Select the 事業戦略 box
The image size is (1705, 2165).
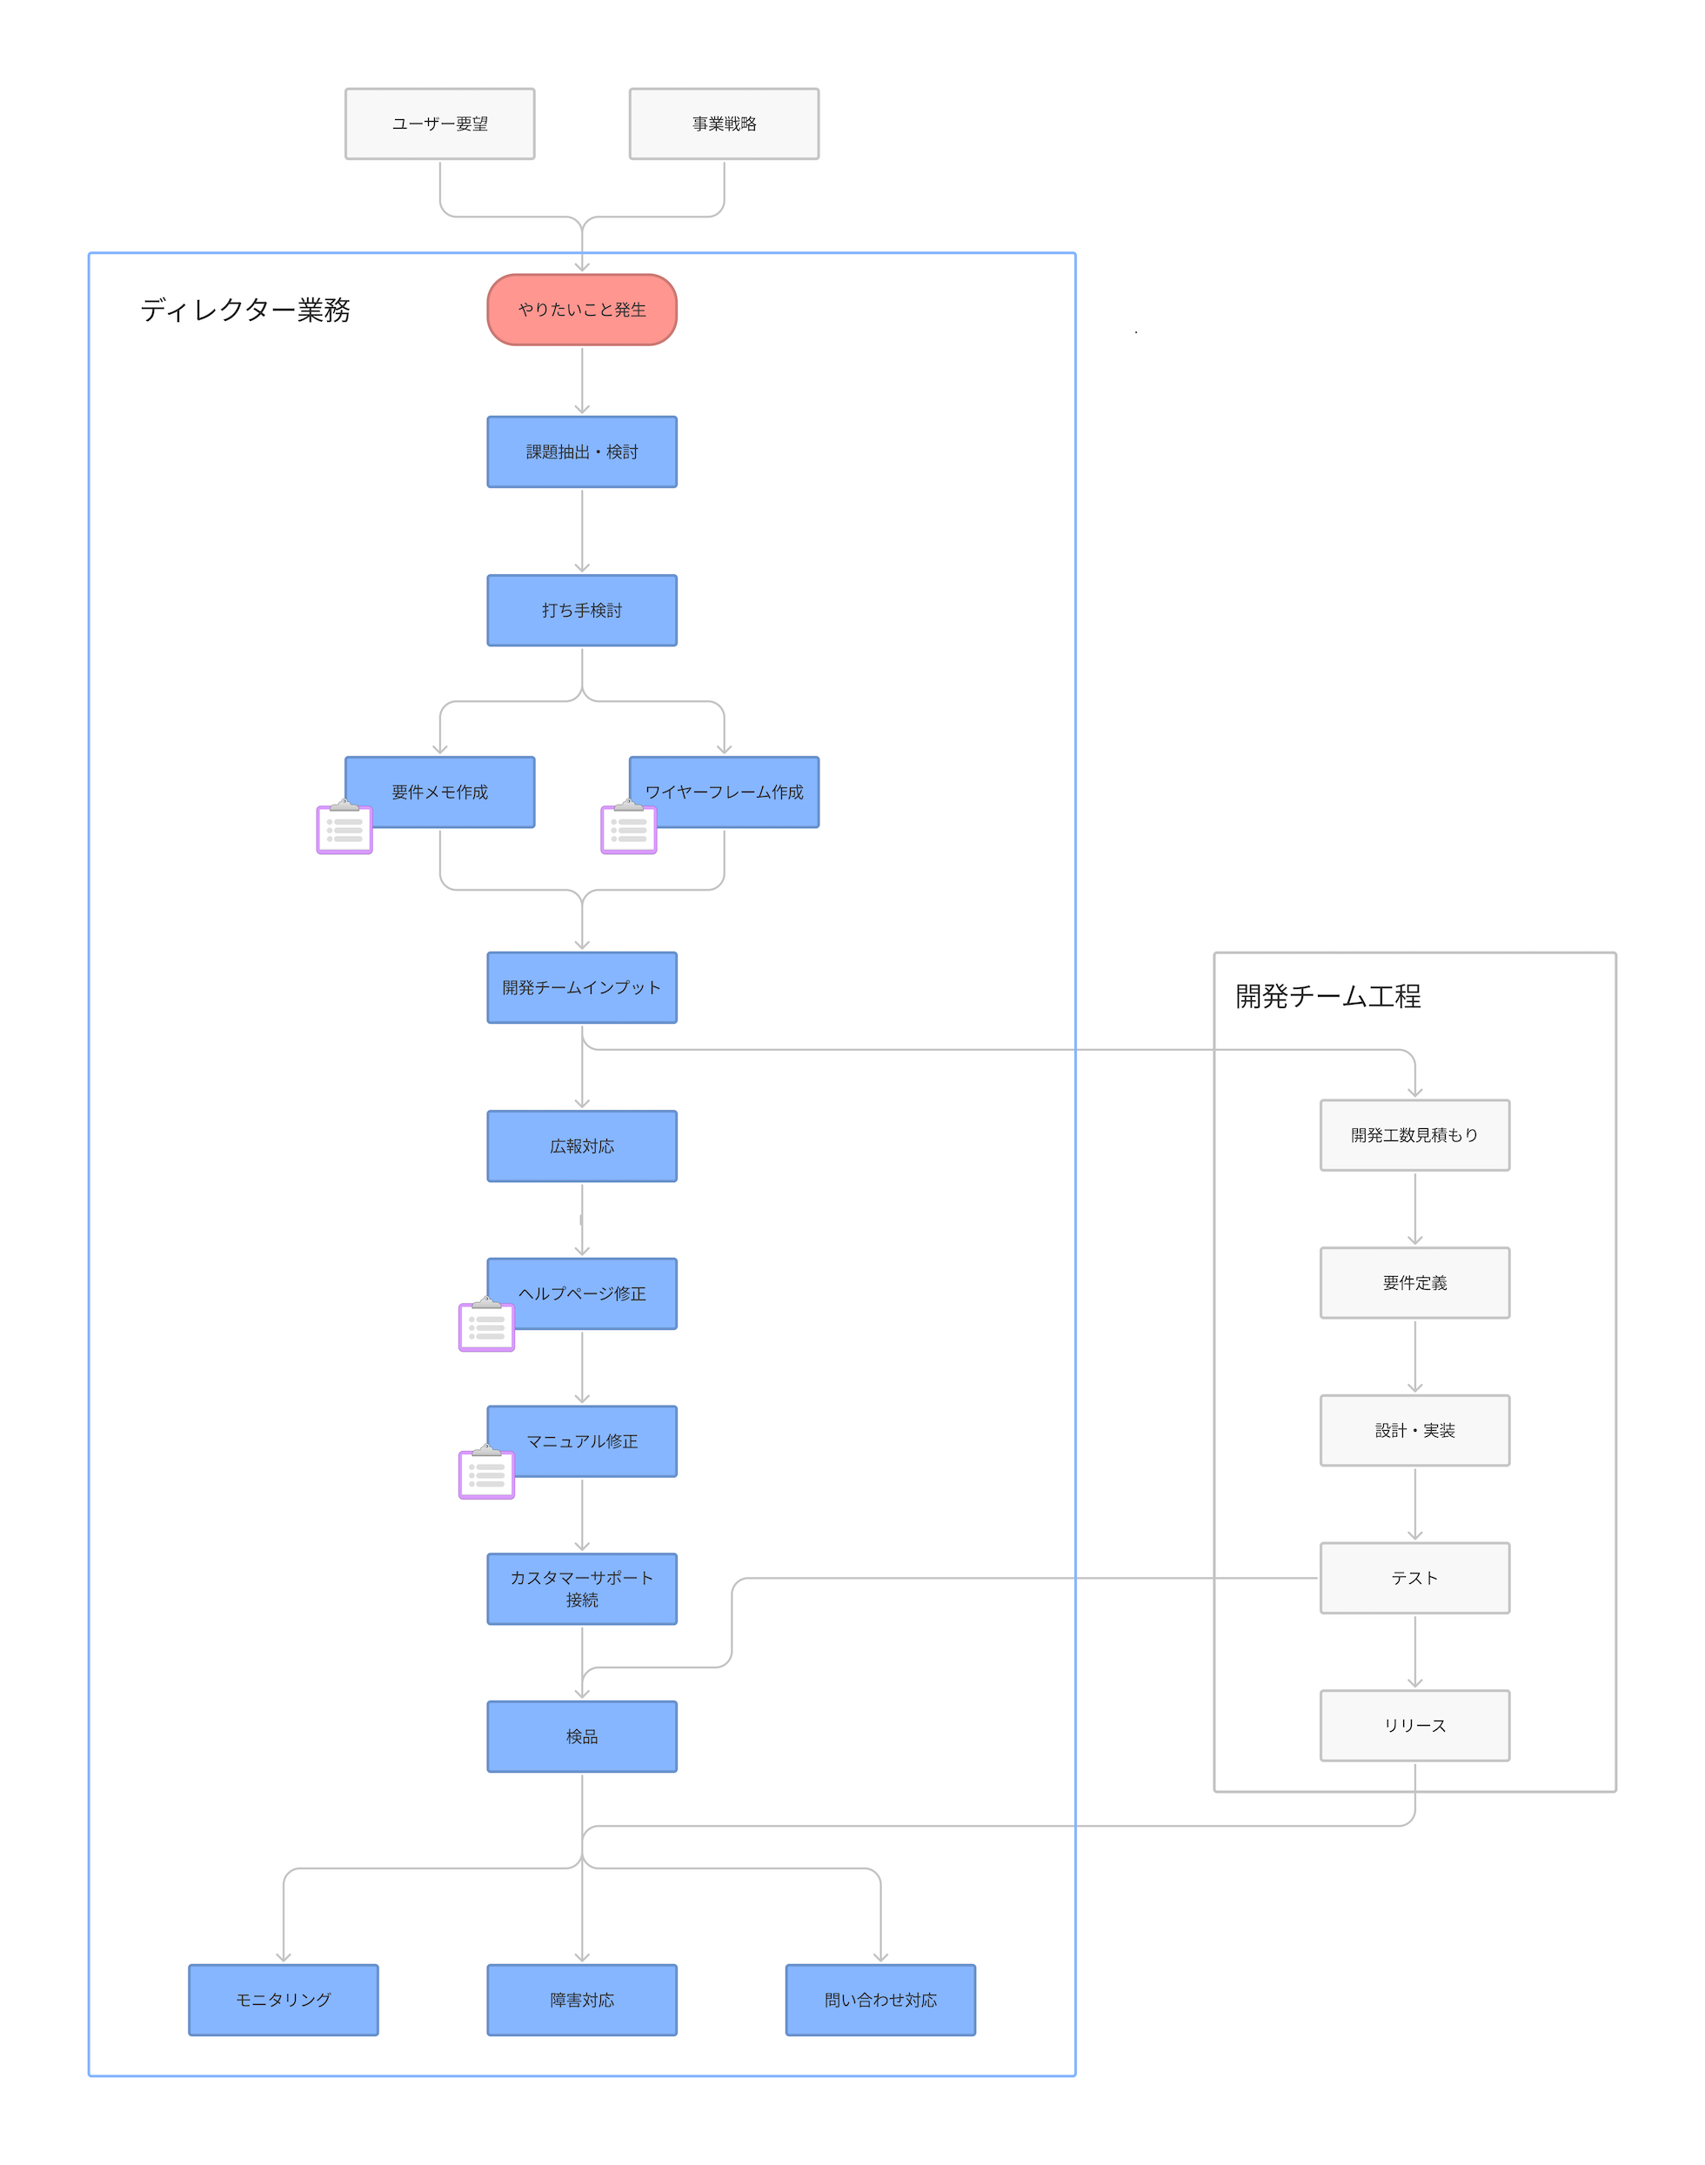(725, 124)
